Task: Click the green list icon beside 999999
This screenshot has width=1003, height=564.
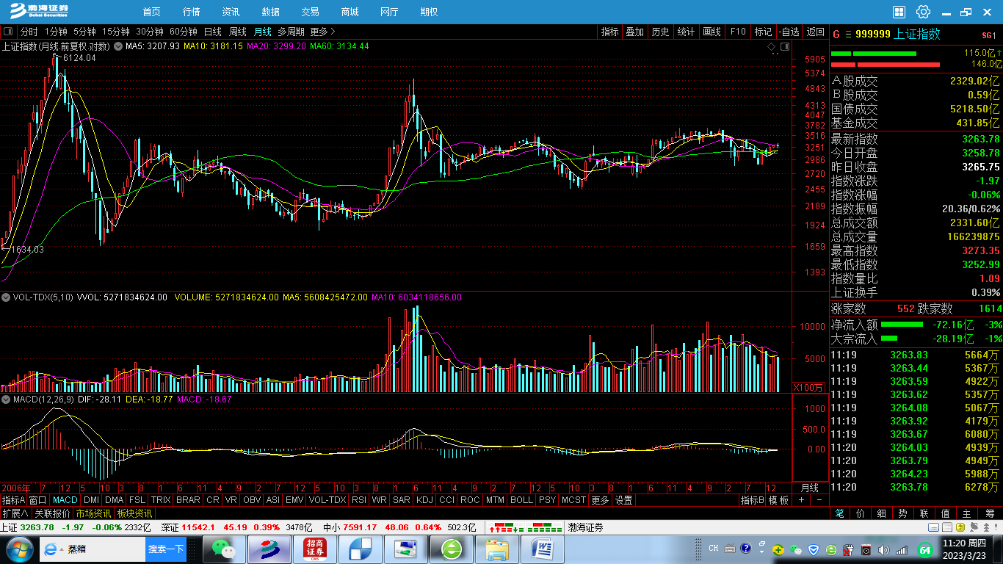Action: (x=849, y=35)
